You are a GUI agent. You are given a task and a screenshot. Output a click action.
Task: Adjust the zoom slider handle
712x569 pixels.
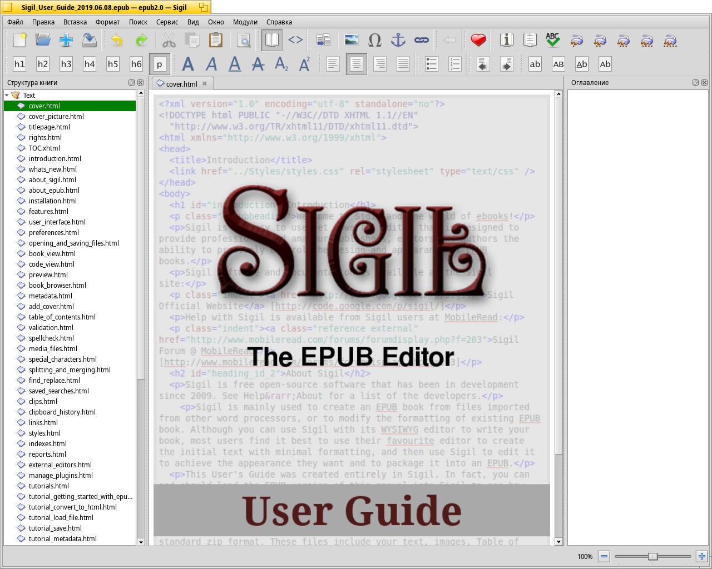tap(653, 556)
